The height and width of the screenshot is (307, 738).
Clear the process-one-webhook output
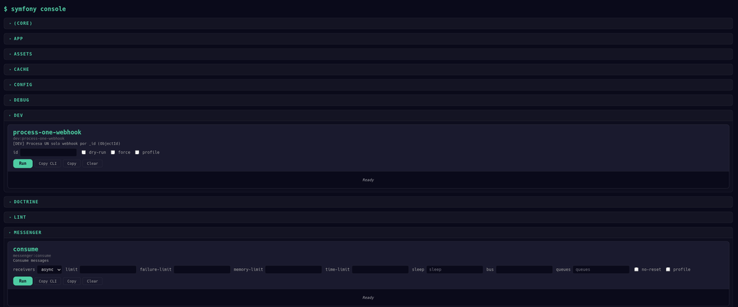pyautogui.click(x=93, y=164)
